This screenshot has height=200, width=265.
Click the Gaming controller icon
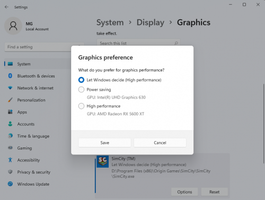coord(10,147)
